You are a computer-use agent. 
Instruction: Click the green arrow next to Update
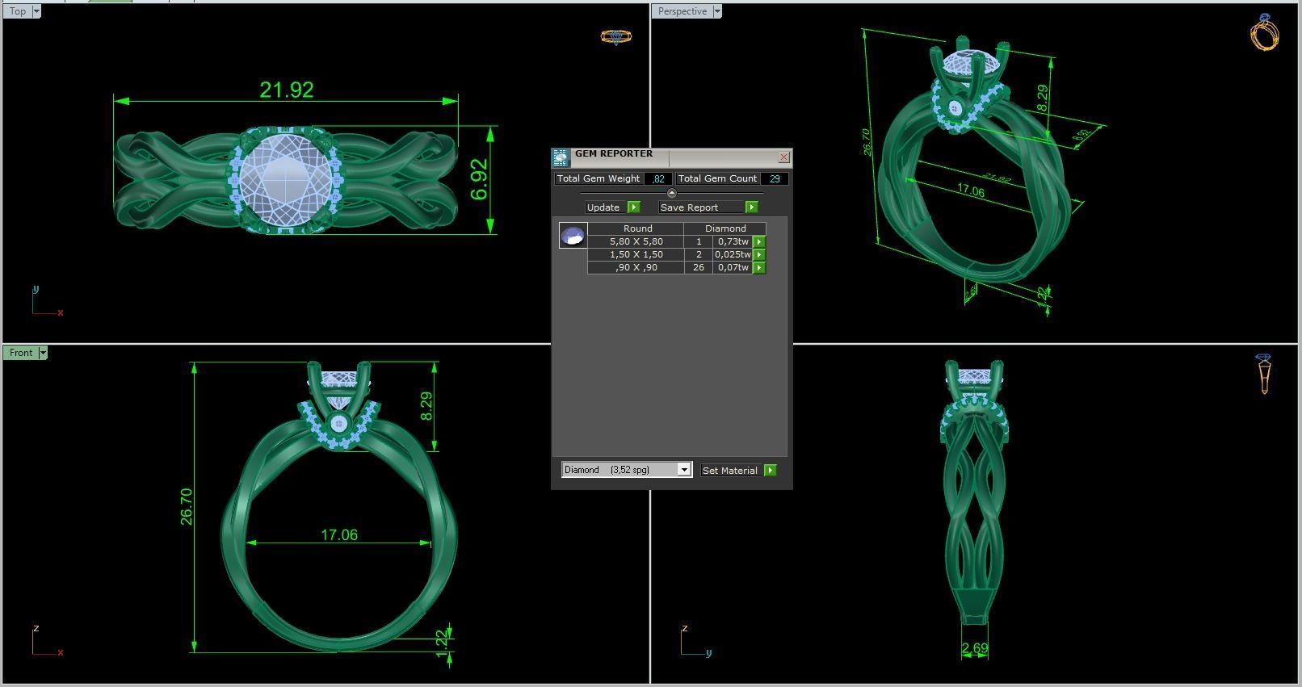pyautogui.click(x=634, y=207)
